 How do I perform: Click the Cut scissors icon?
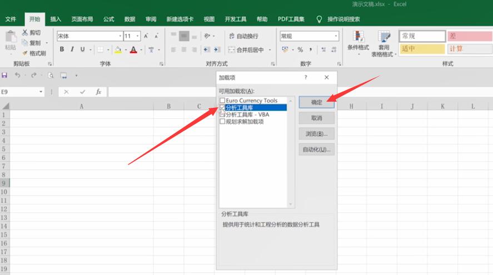pos(25,32)
